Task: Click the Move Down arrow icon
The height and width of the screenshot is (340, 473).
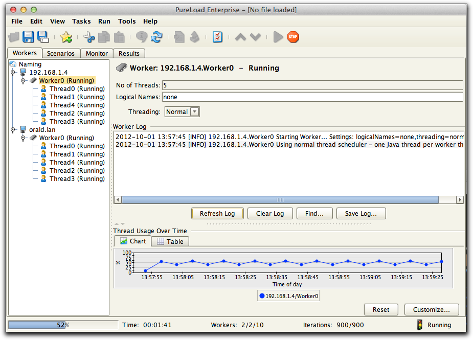Action: 255,37
